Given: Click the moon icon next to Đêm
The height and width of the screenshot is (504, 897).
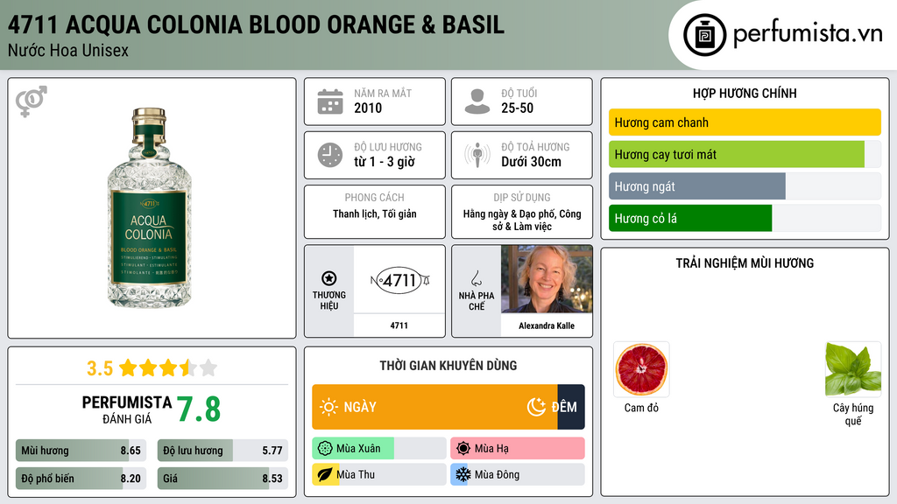Looking at the screenshot, I should coord(536,407).
